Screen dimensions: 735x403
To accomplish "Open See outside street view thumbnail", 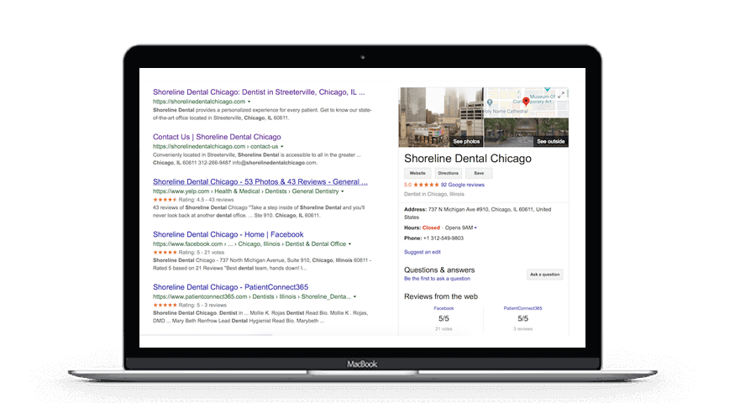I will 527,133.
